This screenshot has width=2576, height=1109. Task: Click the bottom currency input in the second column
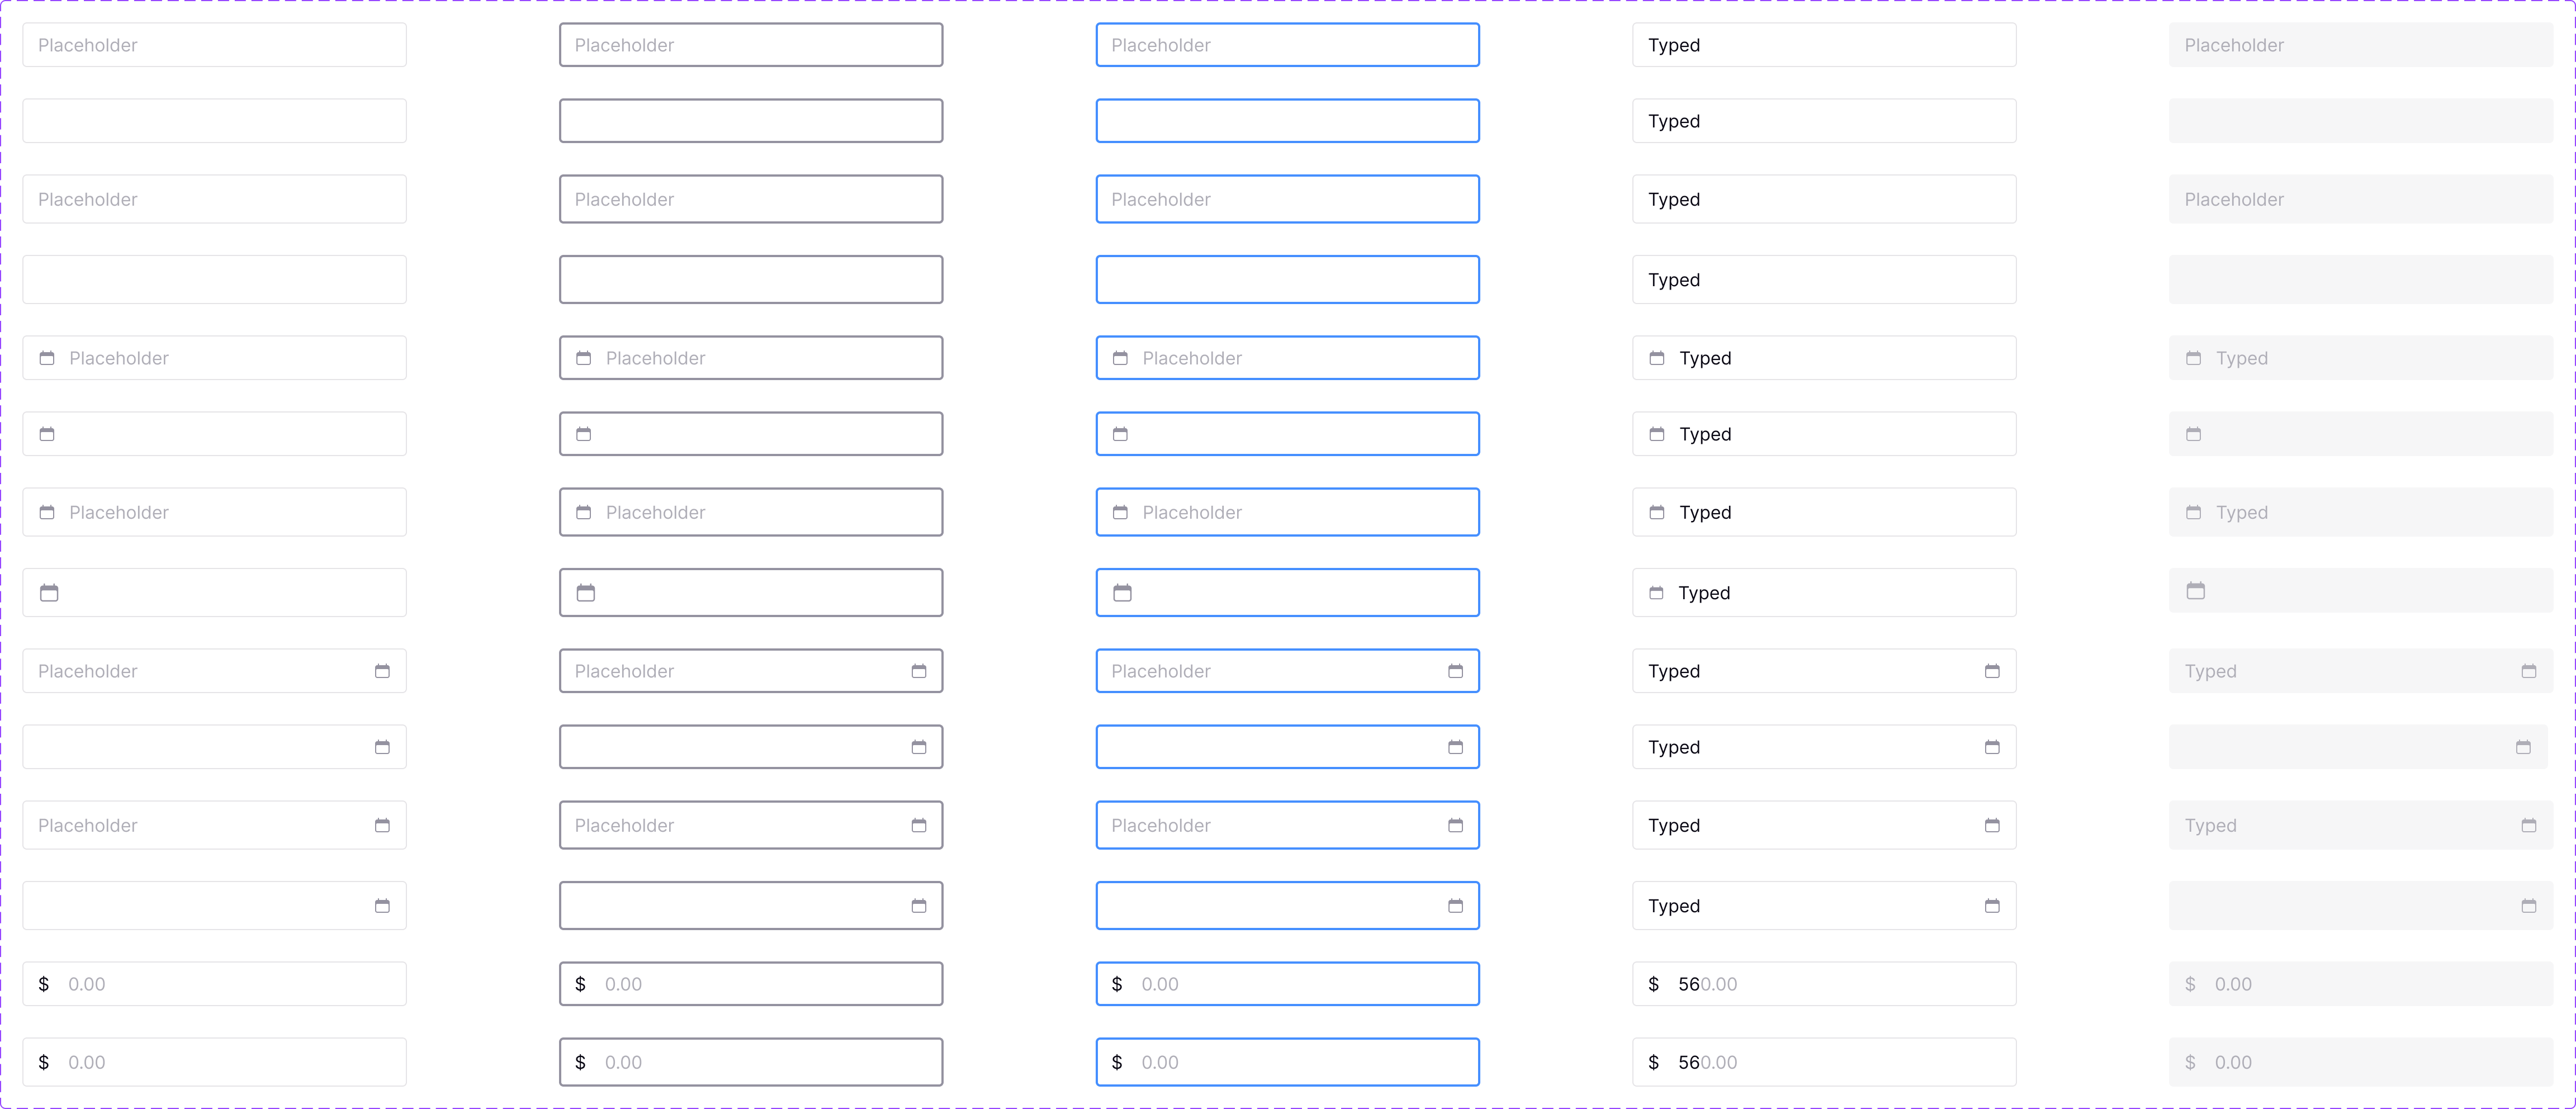click(x=751, y=1062)
